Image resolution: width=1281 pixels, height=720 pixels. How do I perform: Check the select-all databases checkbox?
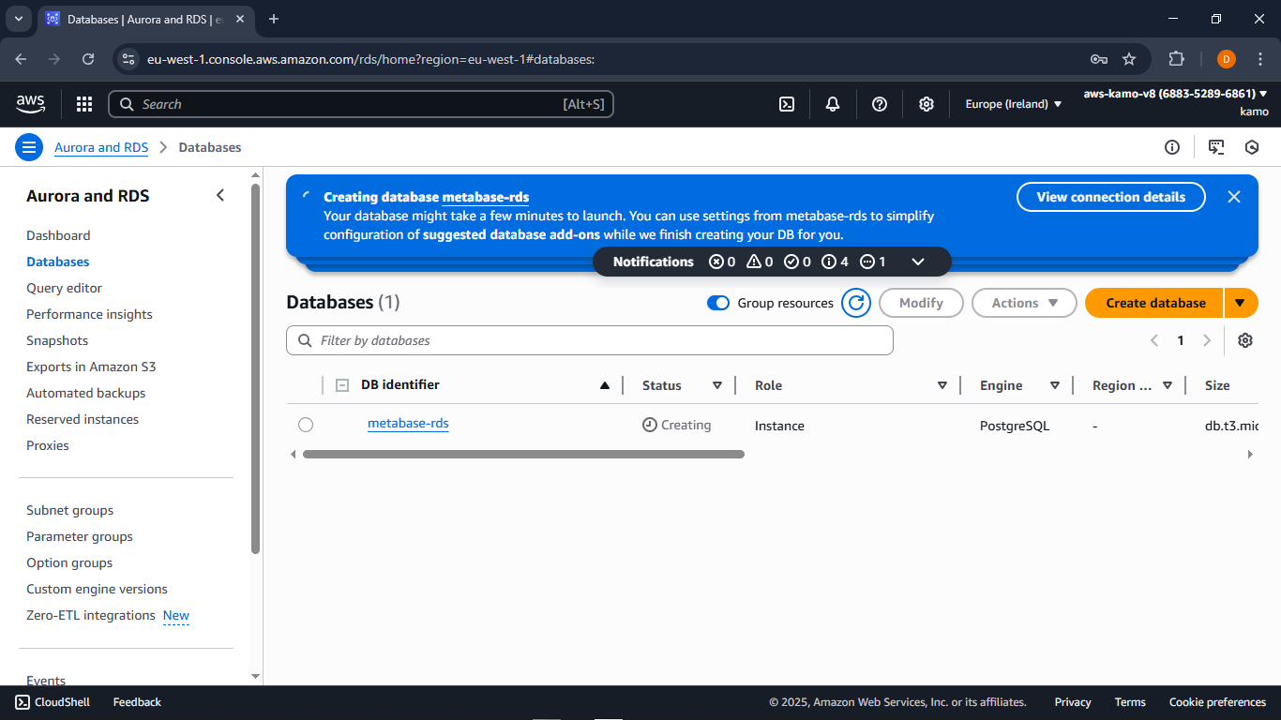(341, 384)
